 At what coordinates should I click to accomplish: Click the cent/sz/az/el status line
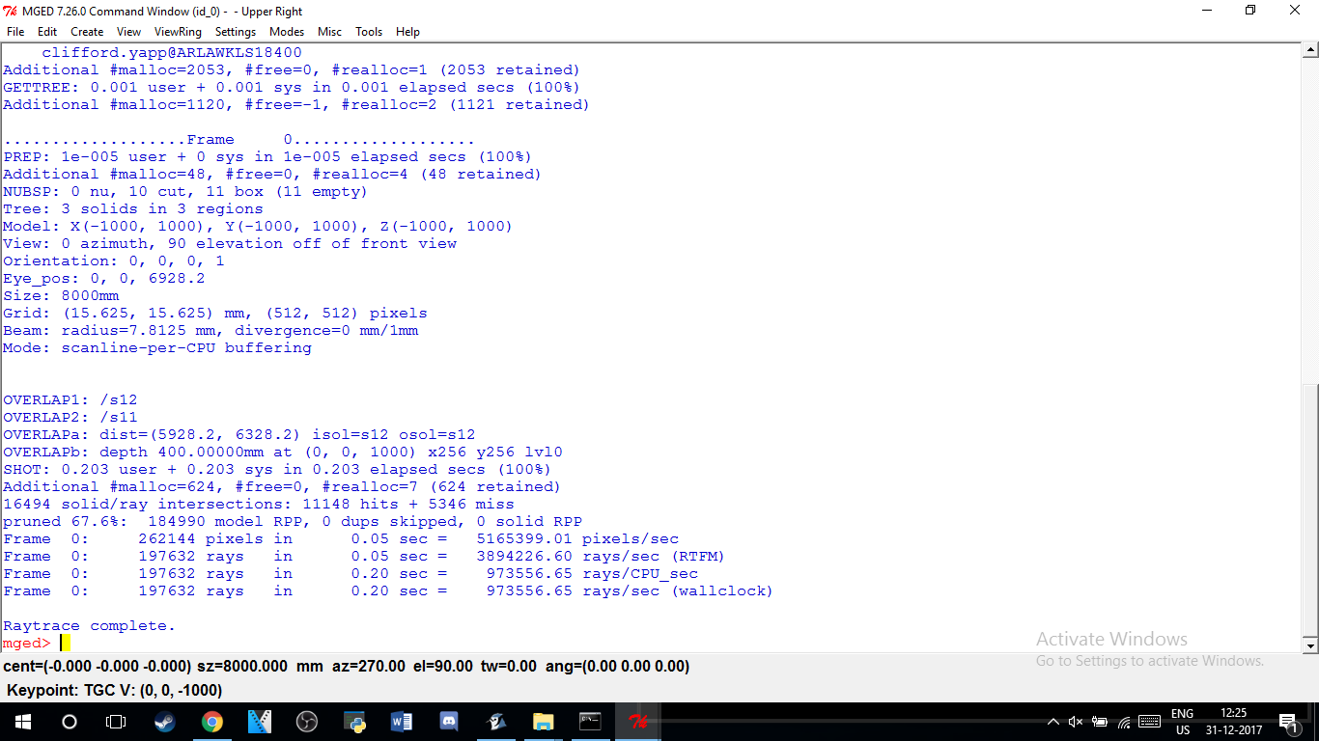pyautogui.click(x=347, y=667)
